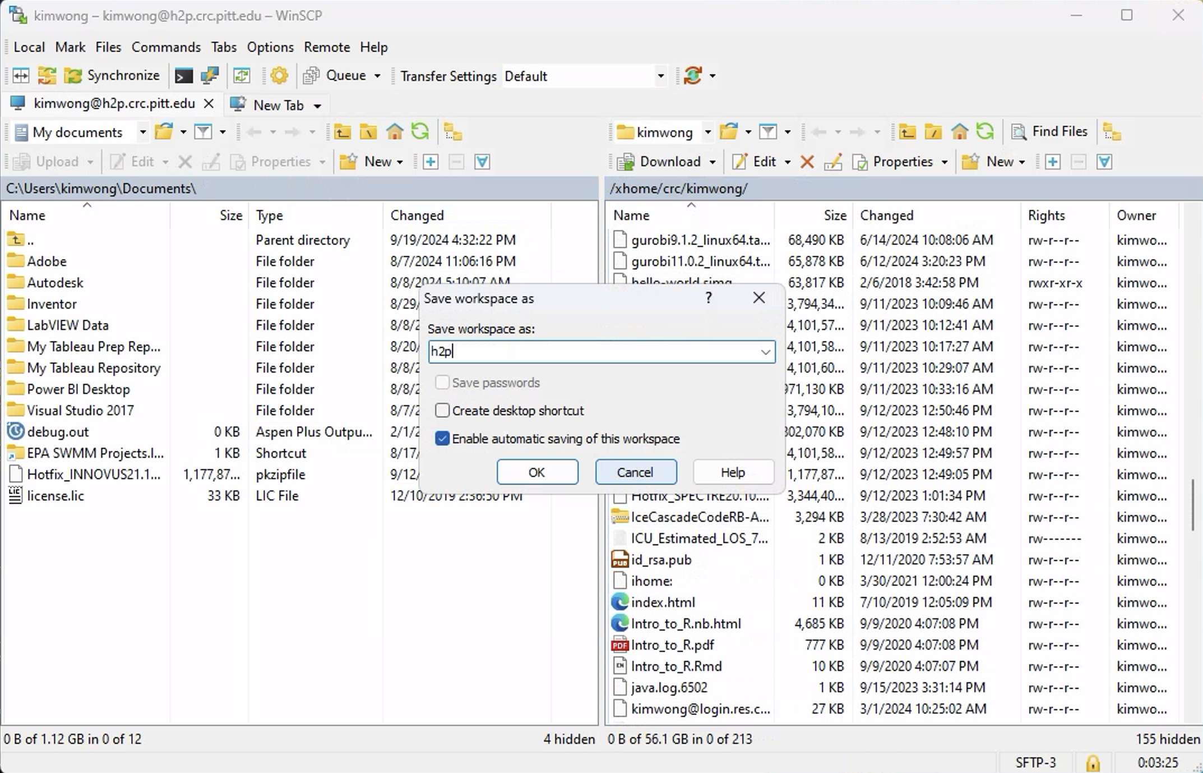Open the Commands menu
The height and width of the screenshot is (773, 1203).
tap(166, 47)
